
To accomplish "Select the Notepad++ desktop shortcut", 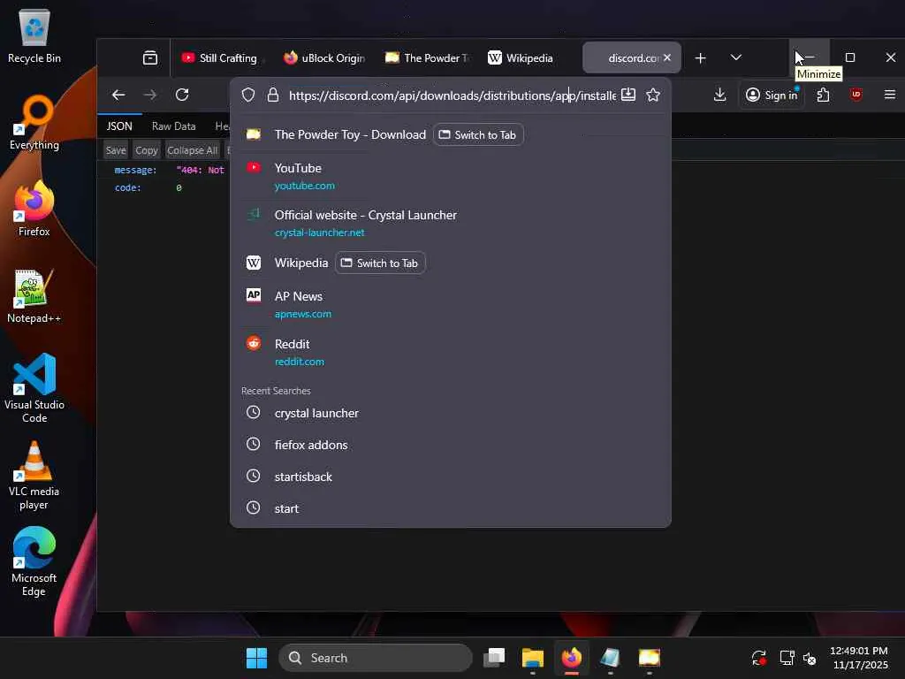I will [x=34, y=295].
